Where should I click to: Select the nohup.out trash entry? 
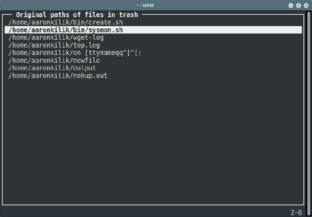point(153,76)
